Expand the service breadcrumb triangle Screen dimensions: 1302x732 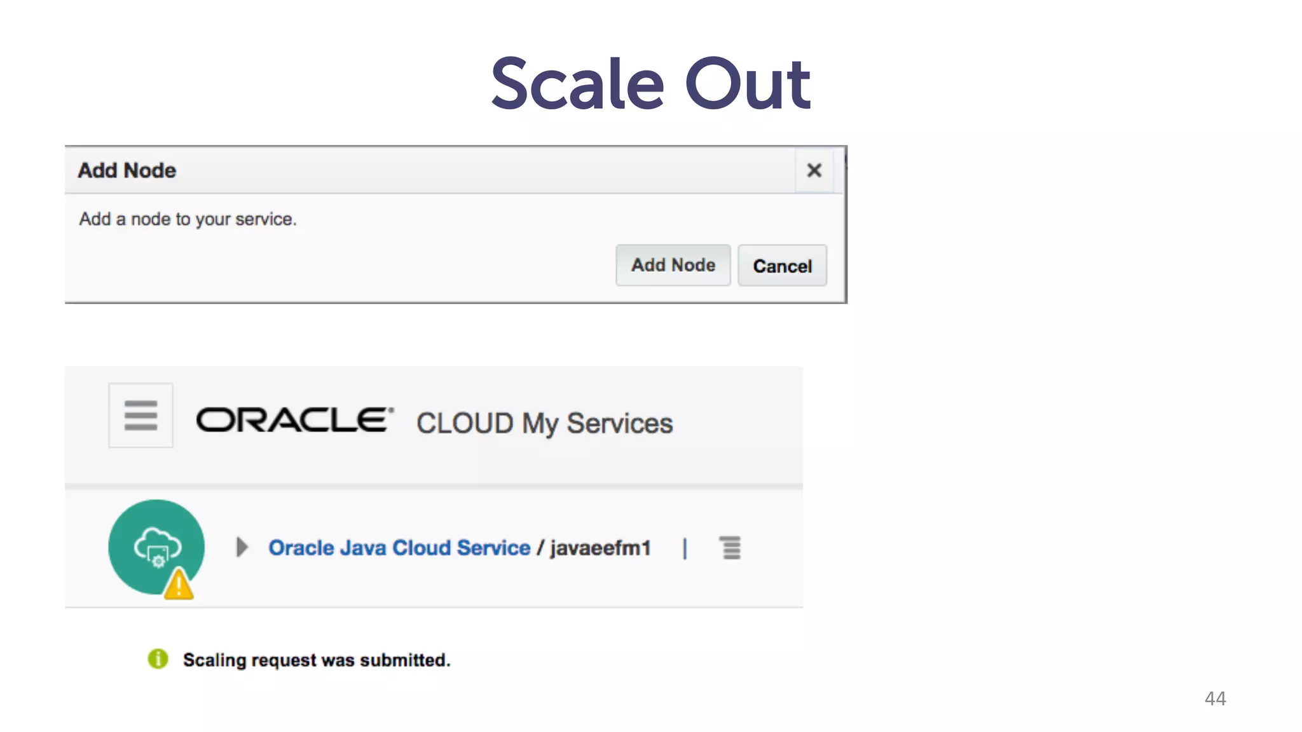point(242,547)
